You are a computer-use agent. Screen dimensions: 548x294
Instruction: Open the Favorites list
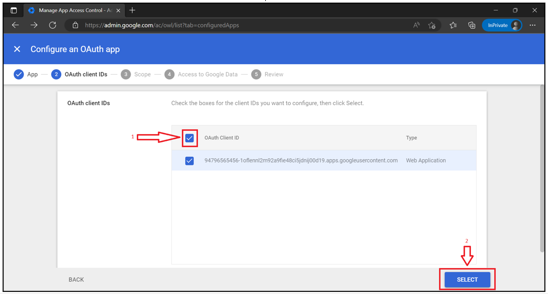click(x=453, y=25)
